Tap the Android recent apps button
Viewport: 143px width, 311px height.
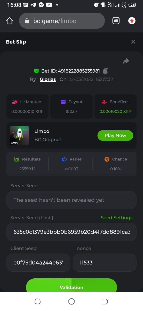pos(38,301)
